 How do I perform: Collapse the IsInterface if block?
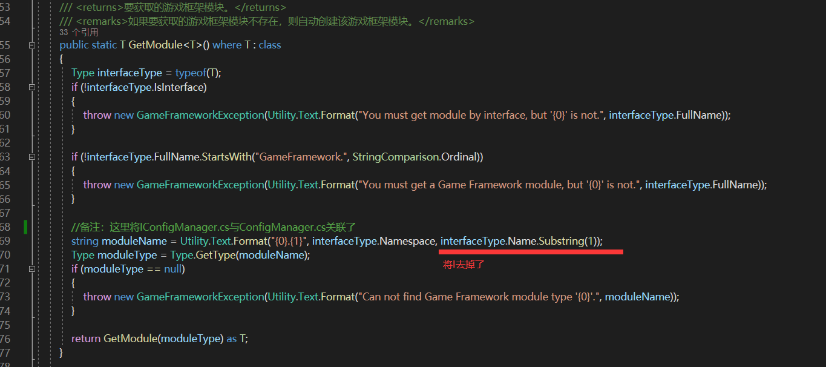[31, 87]
